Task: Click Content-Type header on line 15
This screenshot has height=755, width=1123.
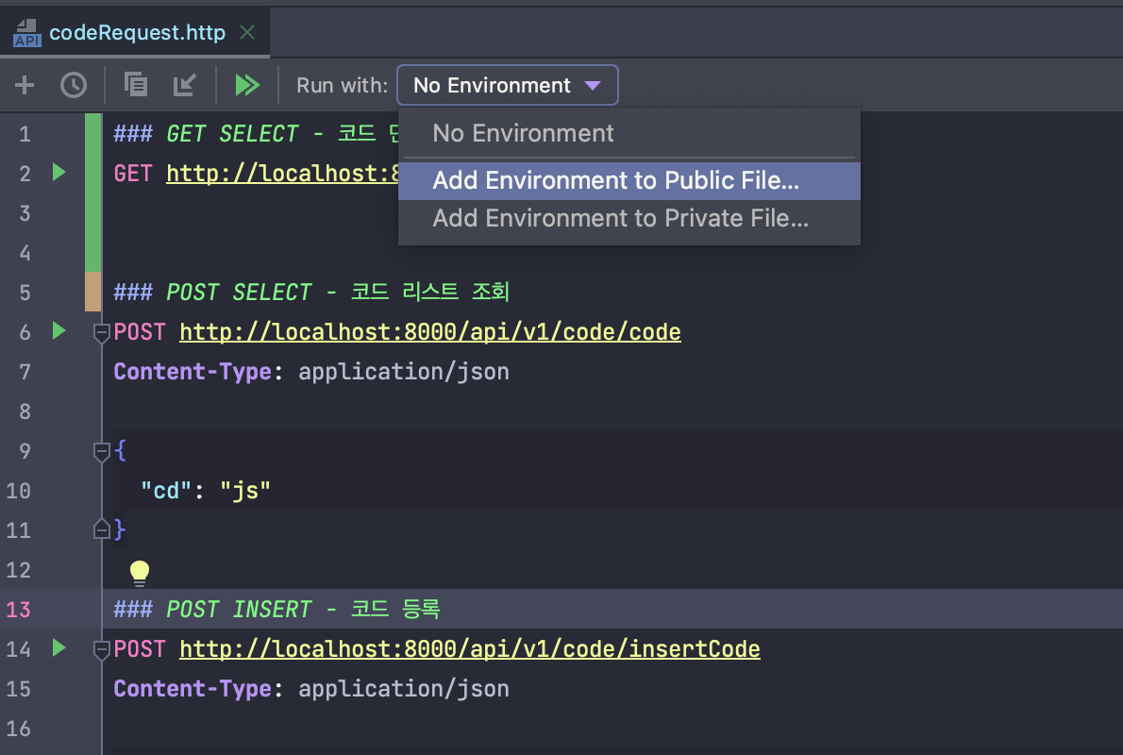Action: point(193,689)
